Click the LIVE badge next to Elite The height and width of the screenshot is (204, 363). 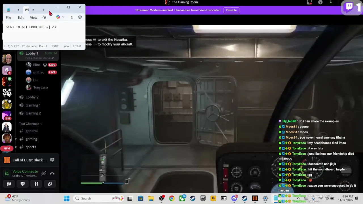pos(52,65)
